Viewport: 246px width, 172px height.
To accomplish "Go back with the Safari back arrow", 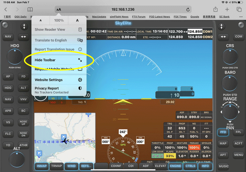I will (x=6, y=10).
